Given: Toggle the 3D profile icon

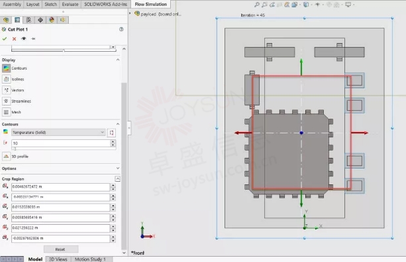Looking at the screenshot, I should pyautogui.click(x=6, y=157).
